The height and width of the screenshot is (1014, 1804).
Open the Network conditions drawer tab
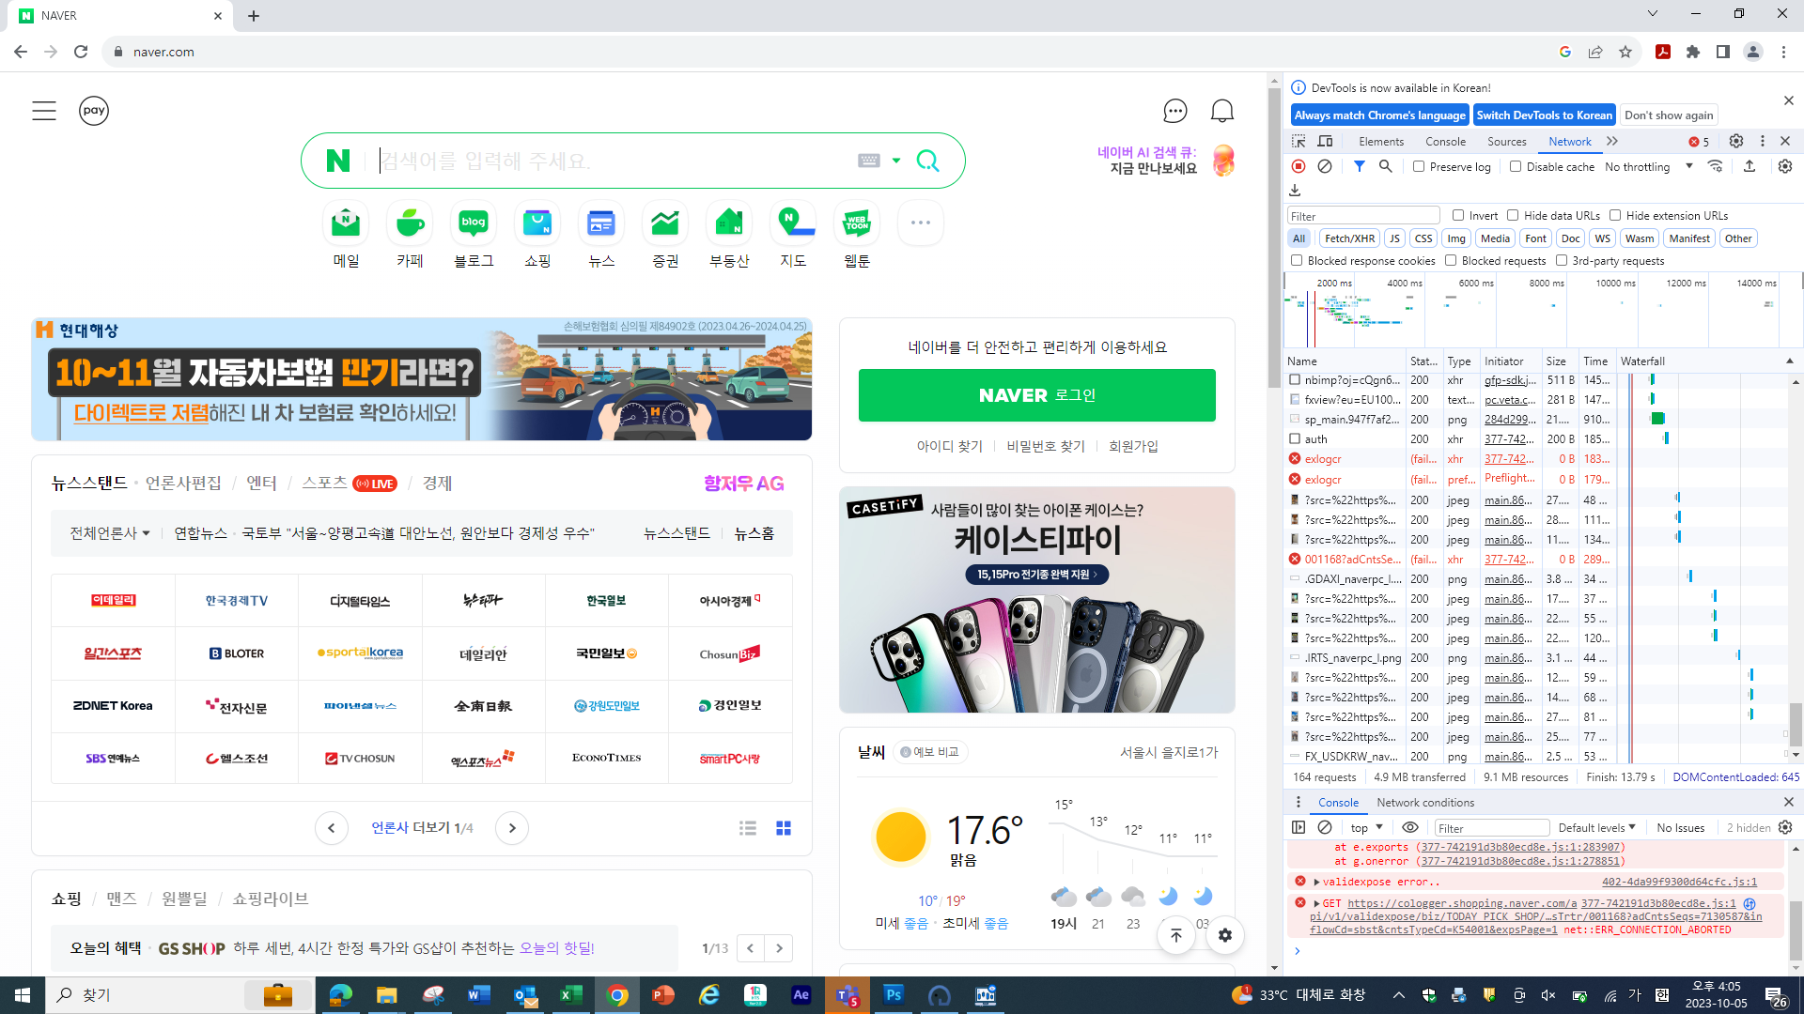click(x=1424, y=802)
